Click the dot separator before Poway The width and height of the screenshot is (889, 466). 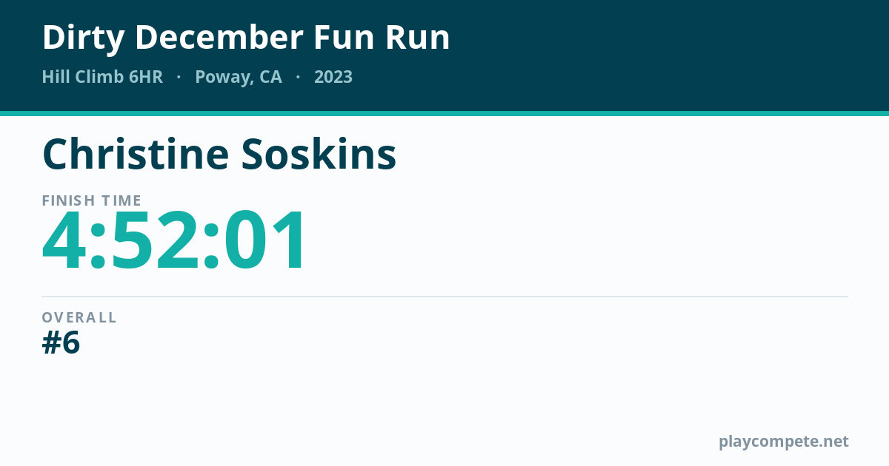179,78
